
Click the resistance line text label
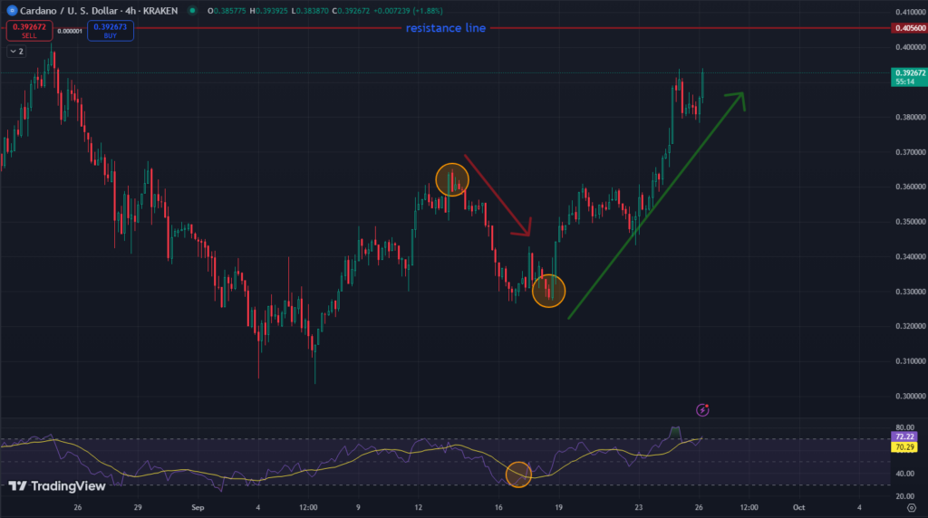(x=446, y=28)
